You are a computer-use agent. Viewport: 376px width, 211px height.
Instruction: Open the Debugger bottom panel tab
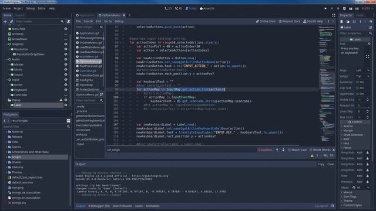pyautogui.click(x=99, y=206)
